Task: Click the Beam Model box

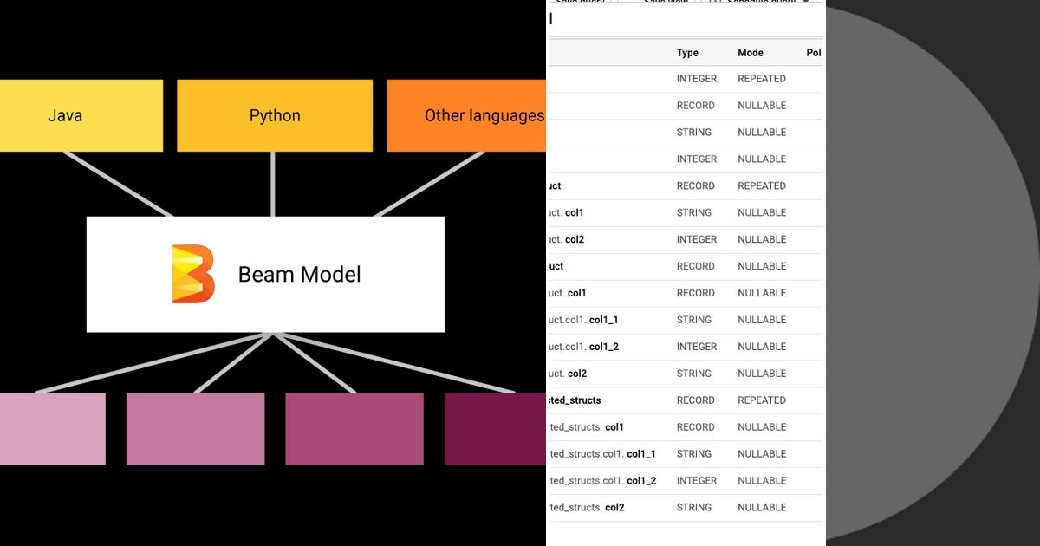Action: (264, 274)
